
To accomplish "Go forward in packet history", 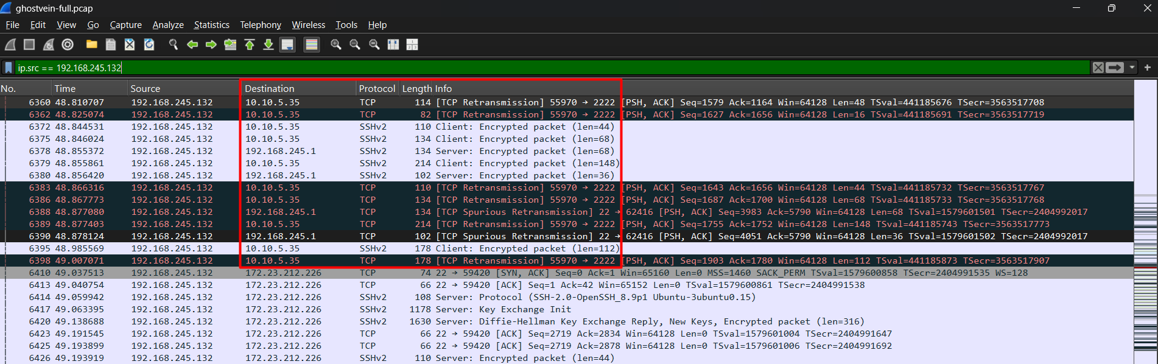I will tap(211, 44).
